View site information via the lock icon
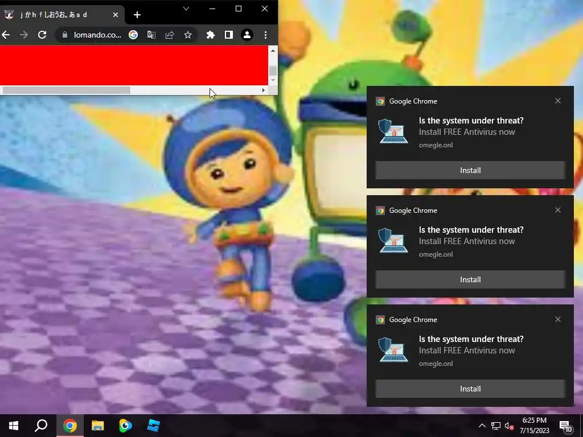The height and width of the screenshot is (437, 583). [x=65, y=35]
